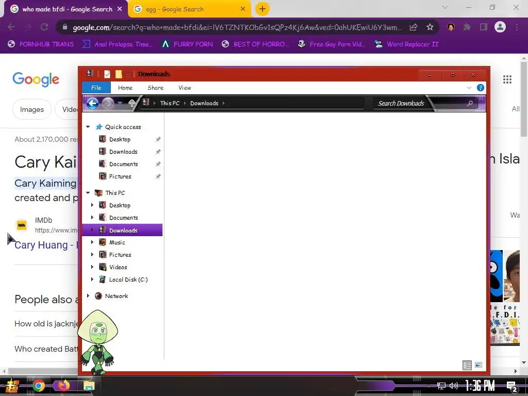Open the Share ribbon tab
Image resolution: width=528 pixels, height=396 pixels.
pyautogui.click(x=156, y=88)
